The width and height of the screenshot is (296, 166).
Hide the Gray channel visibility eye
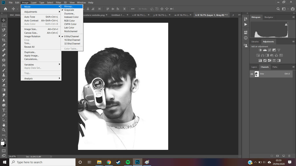[252, 74]
